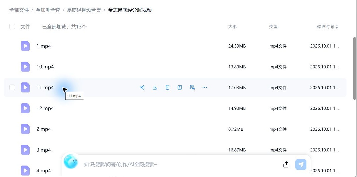Toggle the select-all files checkbox
The width and height of the screenshot is (357, 177).
pyautogui.click(x=12, y=27)
